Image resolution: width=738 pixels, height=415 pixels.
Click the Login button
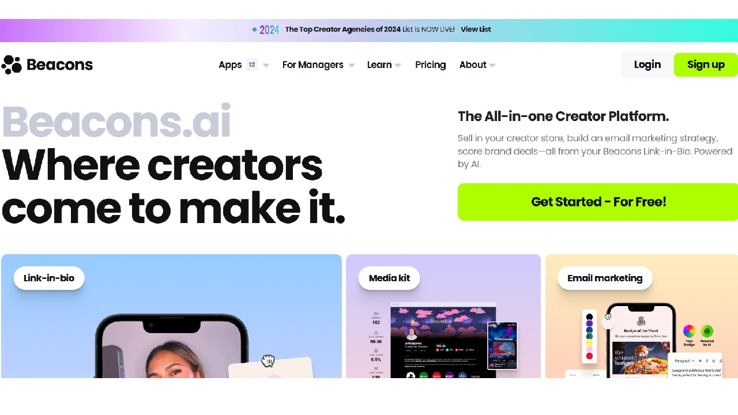click(x=647, y=65)
